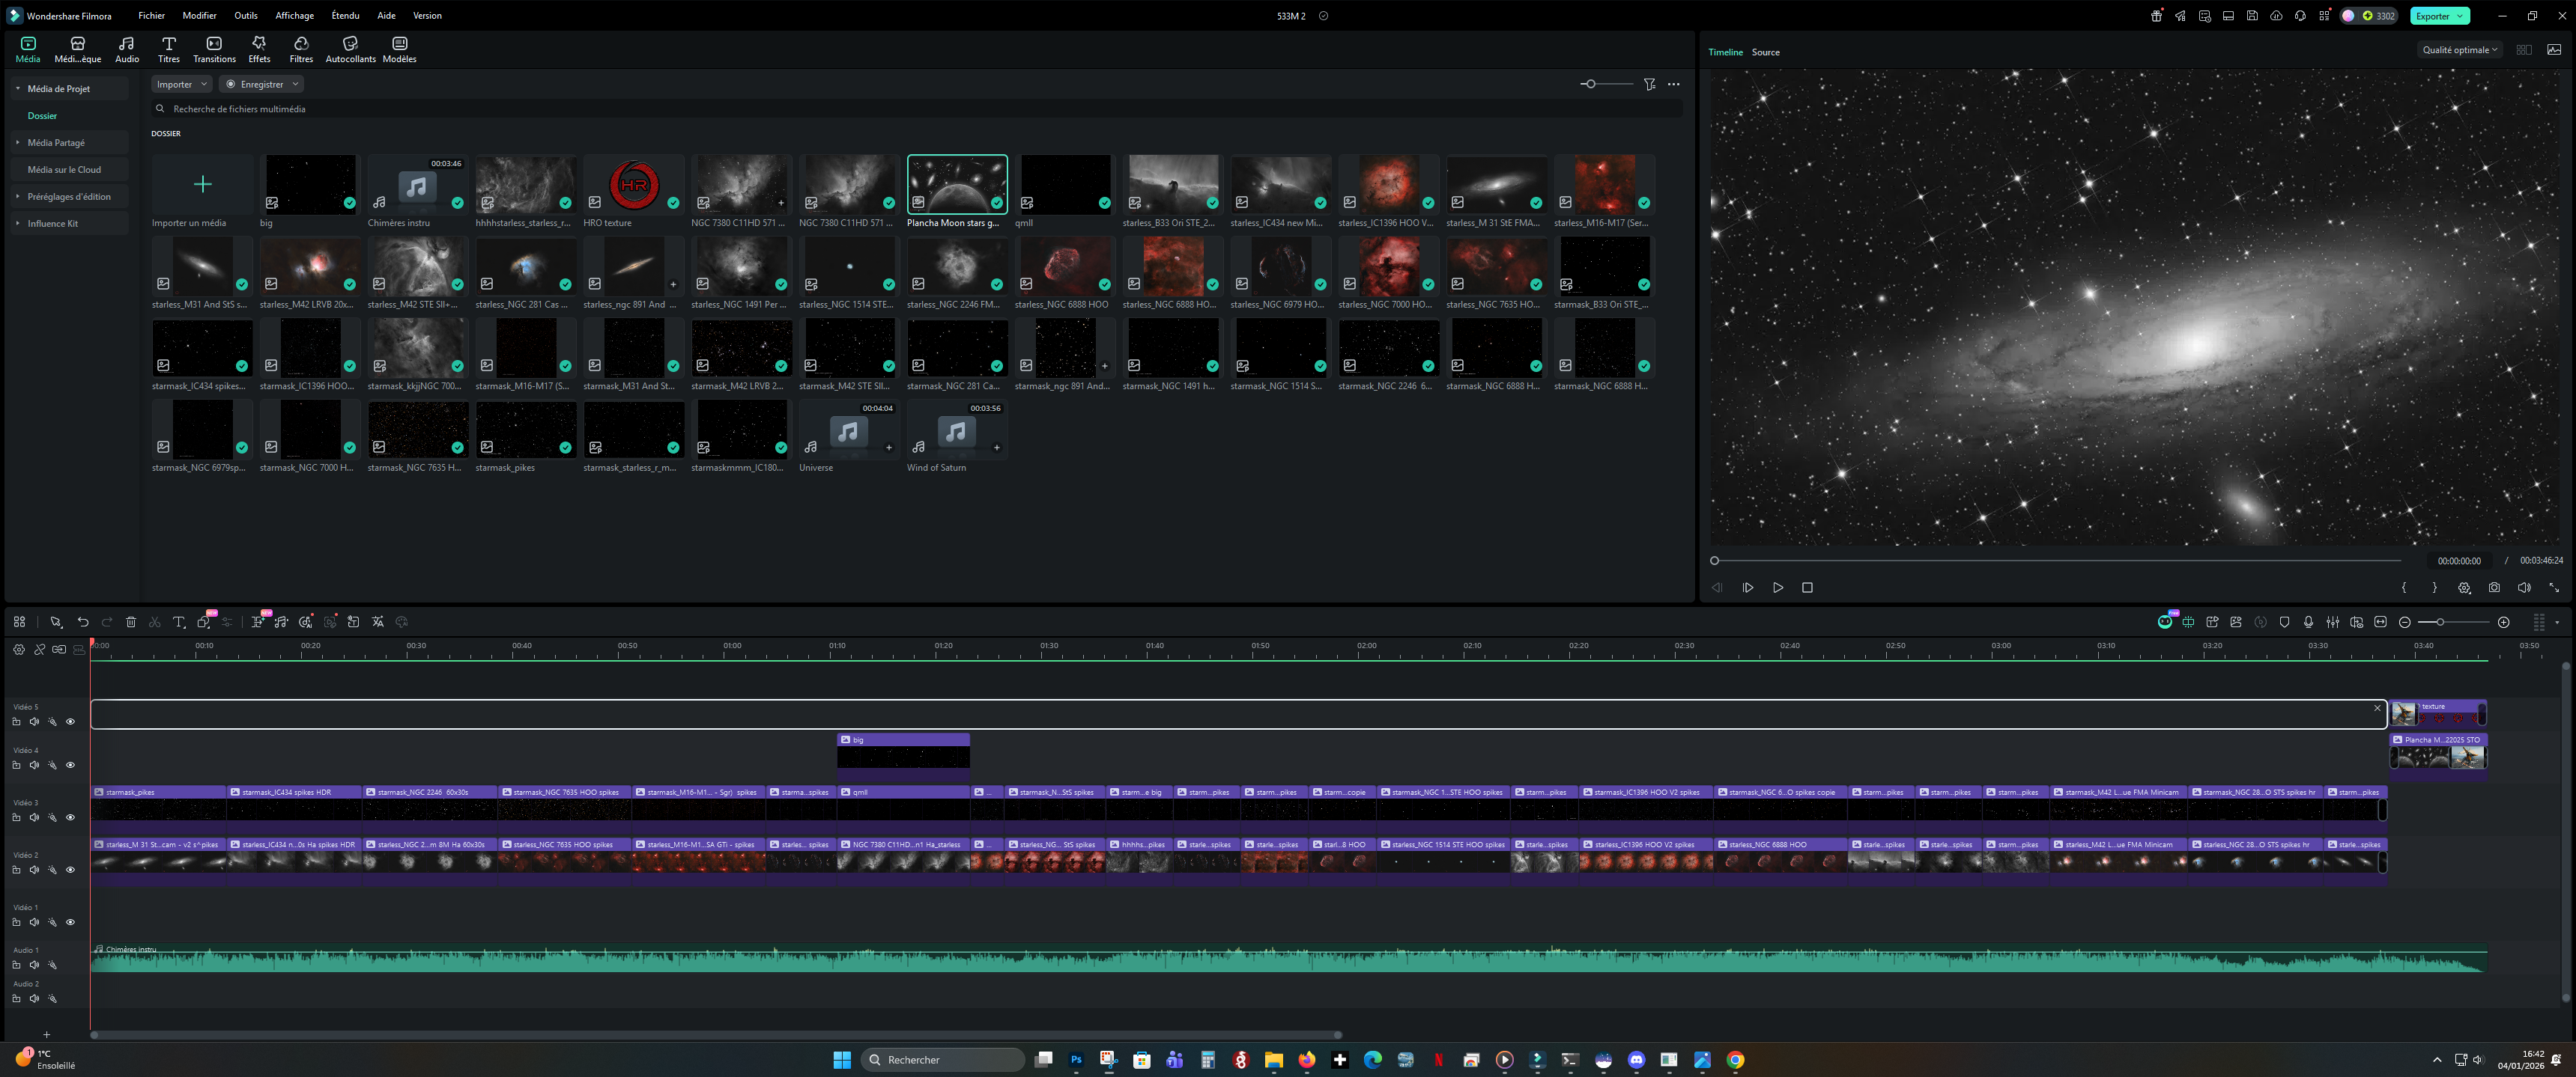Open the Importer dropdown
Image resolution: width=2576 pixels, height=1077 pixels.
[x=181, y=84]
